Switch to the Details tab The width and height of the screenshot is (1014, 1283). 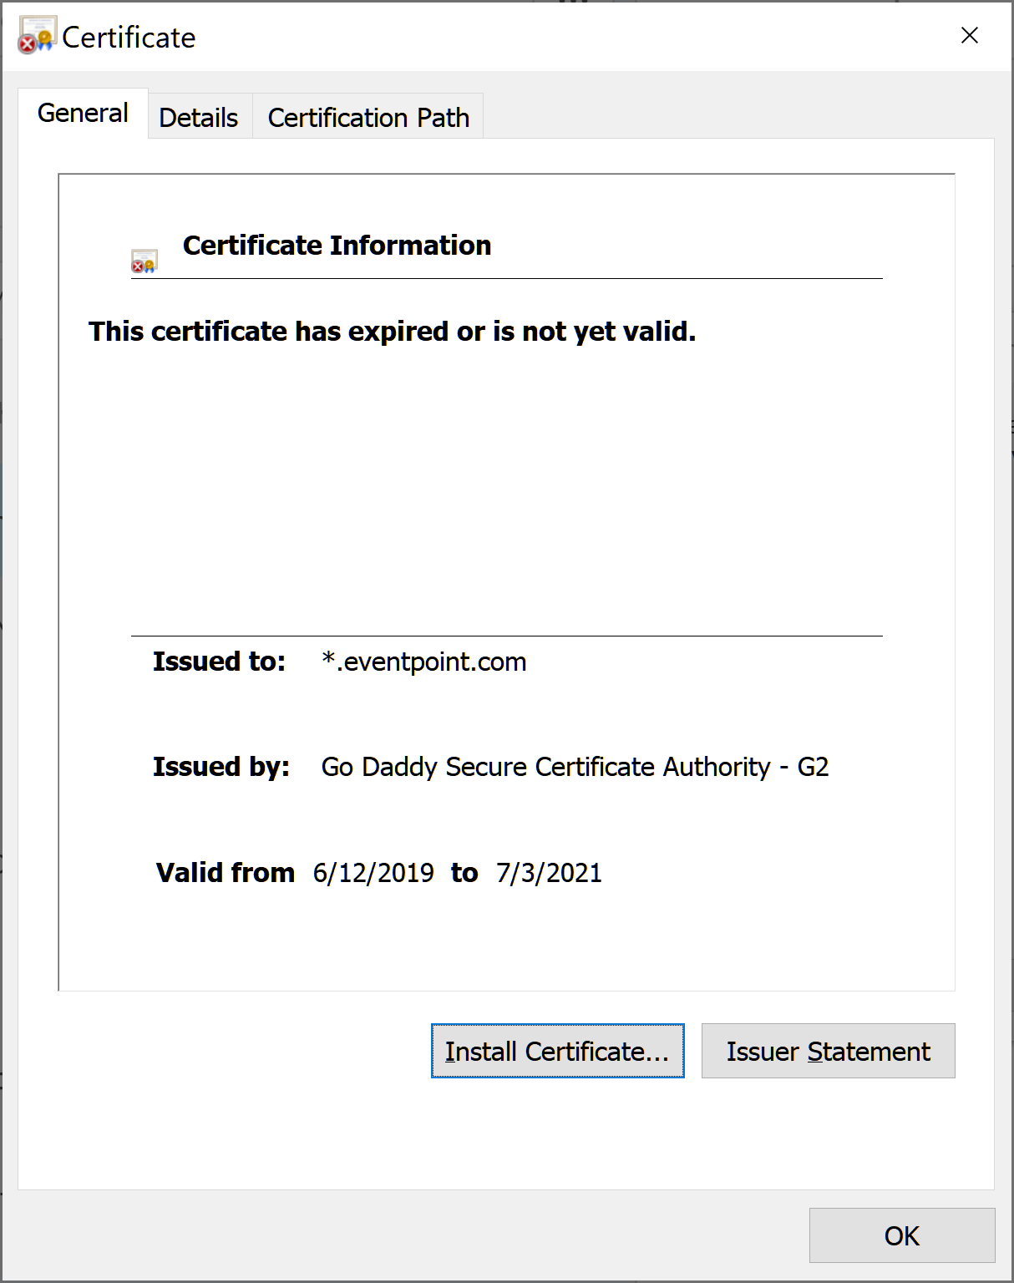pos(199,118)
